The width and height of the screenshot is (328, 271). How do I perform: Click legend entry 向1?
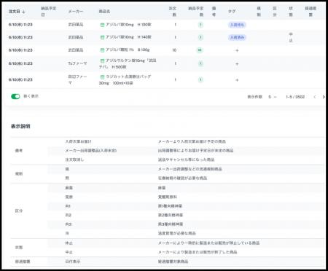(x=68, y=206)
